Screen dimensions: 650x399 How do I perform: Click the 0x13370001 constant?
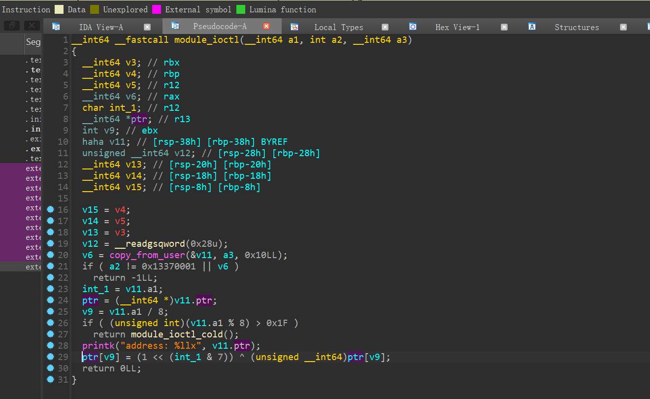click(x=169, y=266)
